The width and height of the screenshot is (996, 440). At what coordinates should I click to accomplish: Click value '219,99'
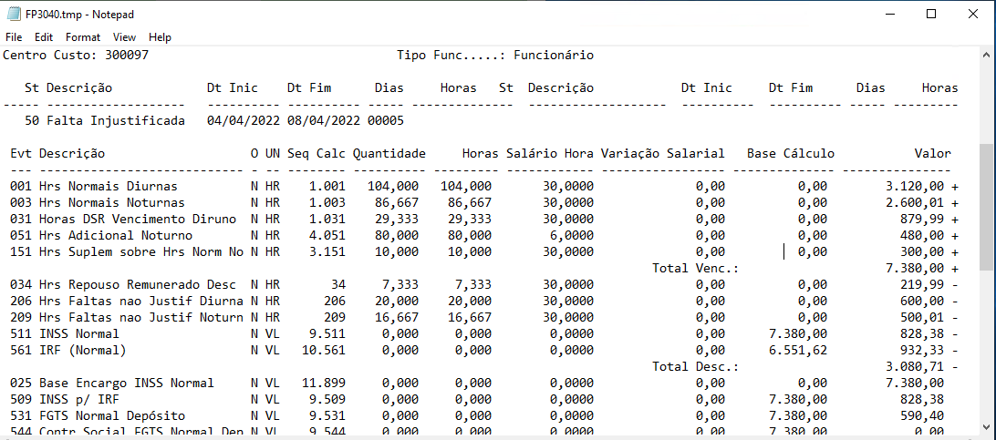pyautogui.click(x=922, y=284)
